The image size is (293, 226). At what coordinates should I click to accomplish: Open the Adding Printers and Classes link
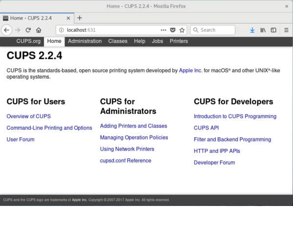pos(133,126)
